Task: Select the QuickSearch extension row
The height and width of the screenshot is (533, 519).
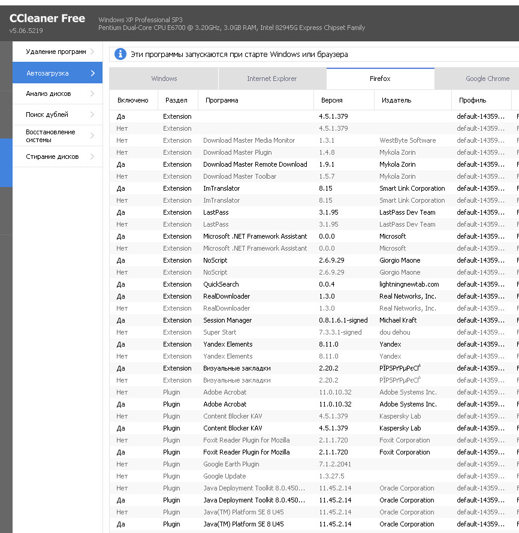Action: (x=221, y=284)
